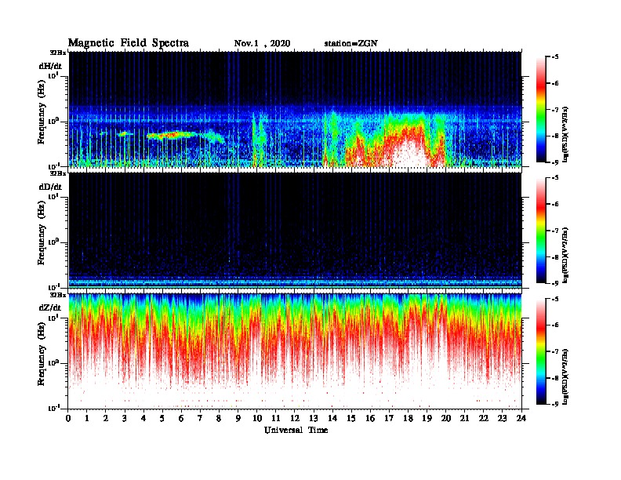The height and width of the screenshot is (480, 621).
Task: Click hour tick label "24" on time axis
Action: (521, 418)
